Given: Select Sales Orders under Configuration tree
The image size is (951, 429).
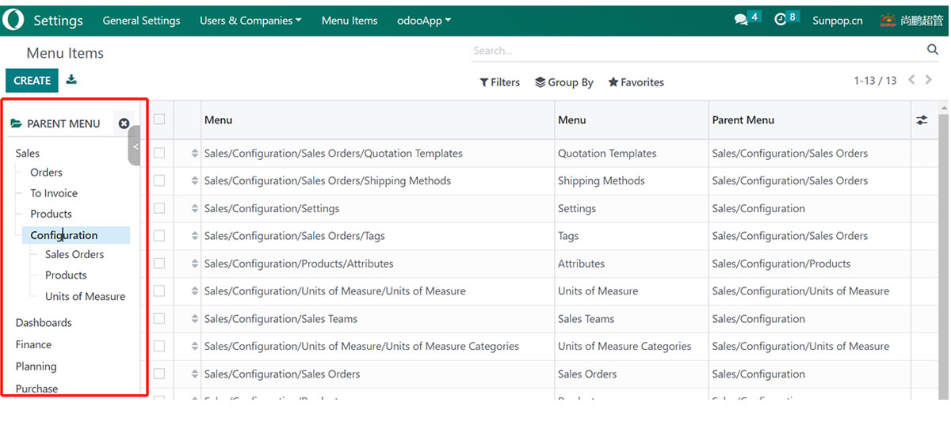Looking at the screenshot, I should (x=74, y=255).
